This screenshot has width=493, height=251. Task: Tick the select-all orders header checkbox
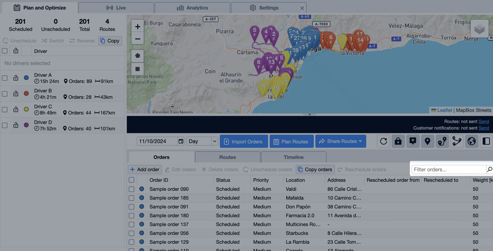(x=132, y=180)
